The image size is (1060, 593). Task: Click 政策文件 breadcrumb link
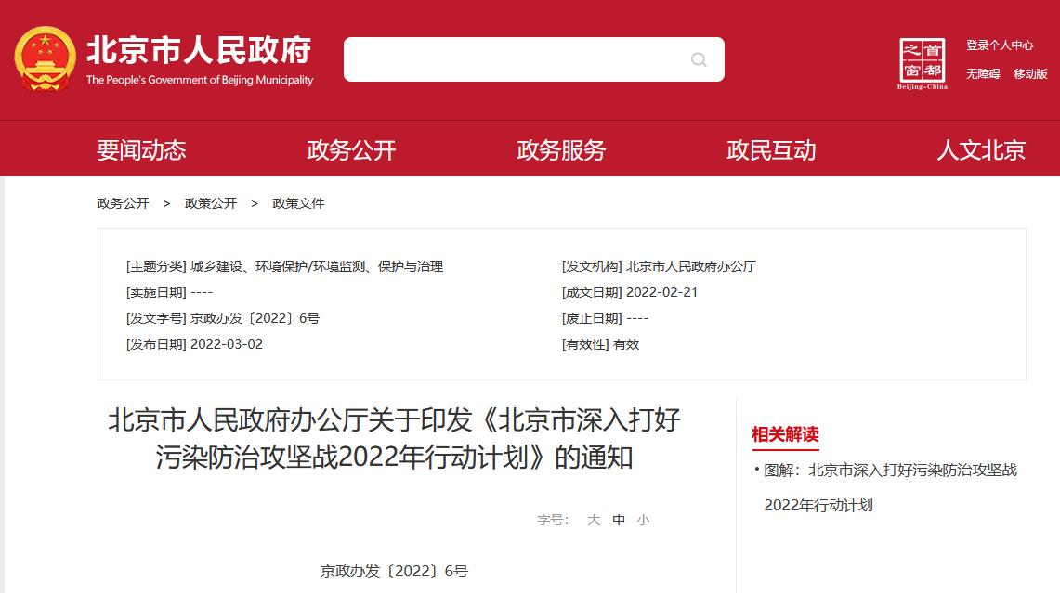pos(298,203)
